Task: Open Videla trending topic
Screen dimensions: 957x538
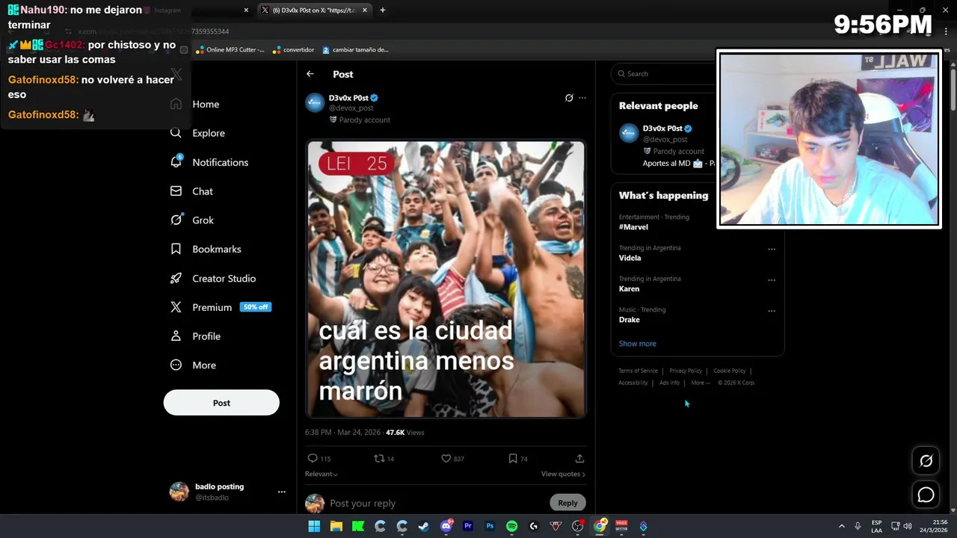Action: pos(630,258)
